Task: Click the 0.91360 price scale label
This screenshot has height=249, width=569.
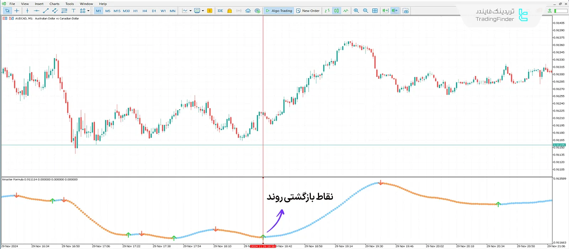Action: click(x=559, y=45)
